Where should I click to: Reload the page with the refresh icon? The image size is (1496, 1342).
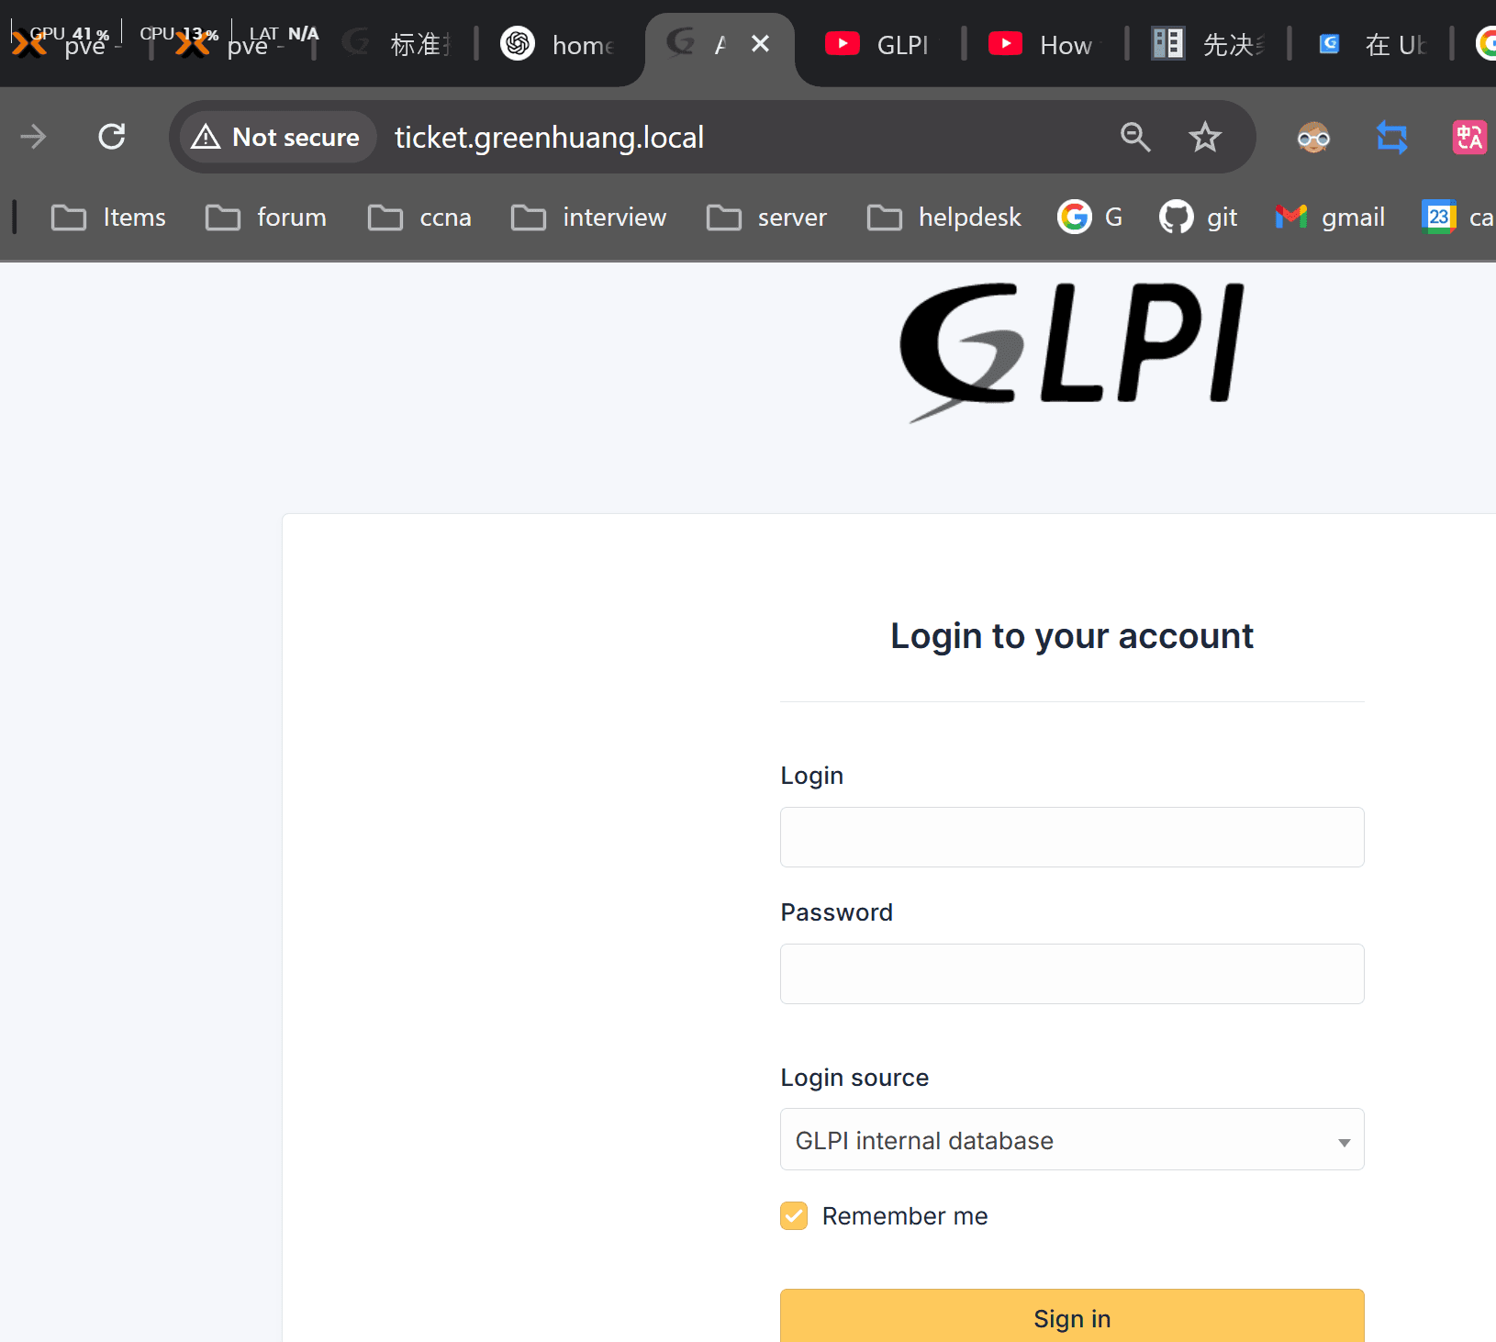(112, 137)
